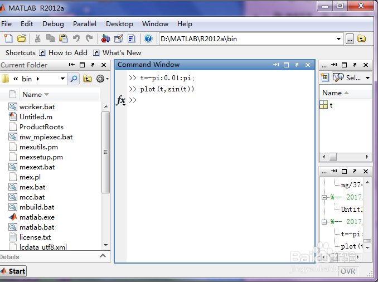Select mexutils.pm file
This screenshot has height=282, width=378.
pyautogui.click(x=38, y=147)
